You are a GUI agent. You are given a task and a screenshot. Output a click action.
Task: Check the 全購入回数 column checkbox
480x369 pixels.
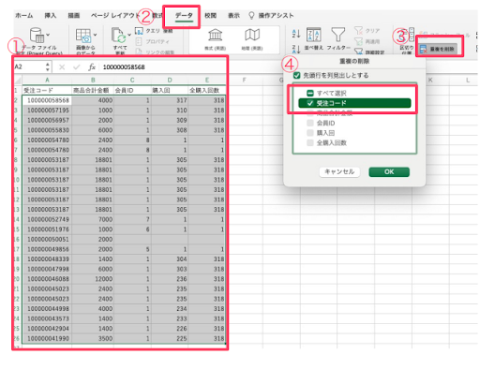[x=310, y=143]
